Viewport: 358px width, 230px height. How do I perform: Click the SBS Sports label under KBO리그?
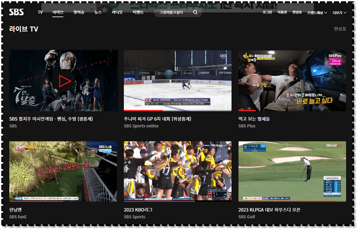(135, 217)
